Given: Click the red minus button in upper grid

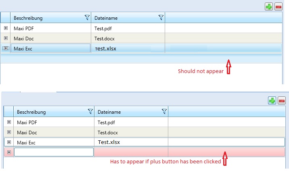Looking at the screenshot, I should point(278,6).
